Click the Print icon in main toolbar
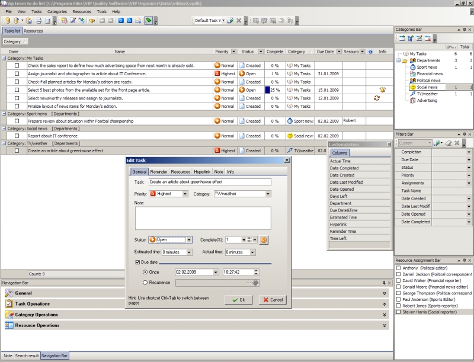This screenshot has width=474, height=362. pyautogui.click(x=37, y=21)
